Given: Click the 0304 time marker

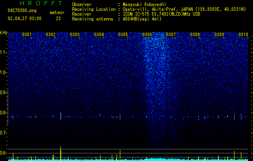Looking at the screenshot, I should [99, 35].
